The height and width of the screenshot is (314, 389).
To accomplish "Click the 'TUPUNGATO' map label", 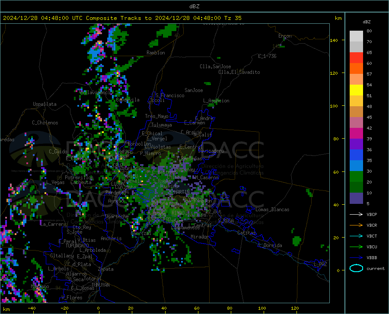I will (77, 246).
